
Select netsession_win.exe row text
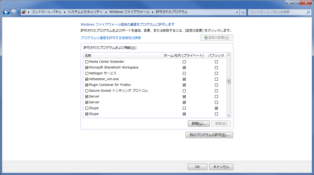click(104, 79)
